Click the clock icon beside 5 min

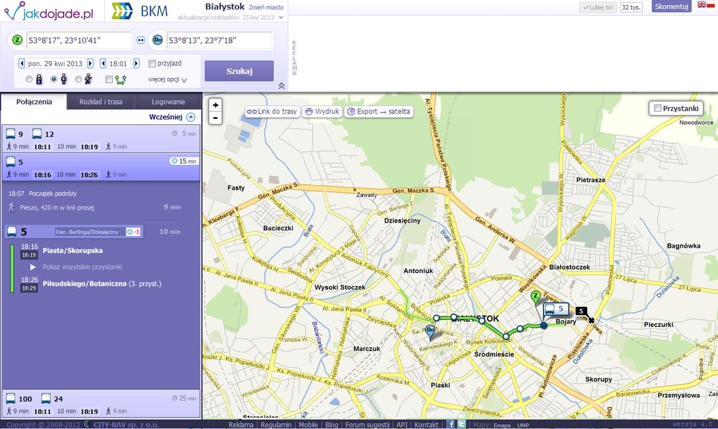(x=175, y=134)
